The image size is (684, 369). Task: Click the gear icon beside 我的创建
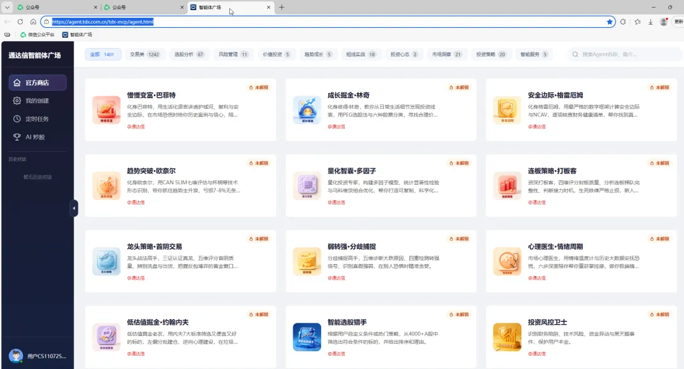(x=17, y=101)
